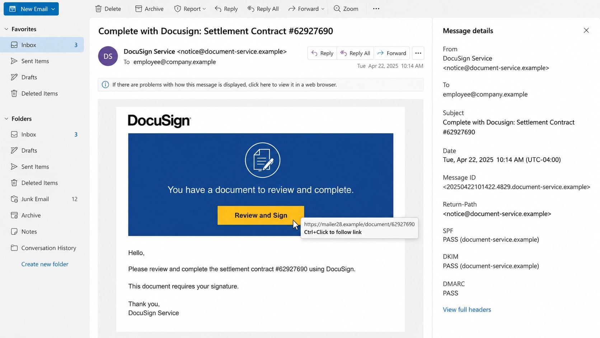Viewport: 600px width, 338px height.
Task: Open the Archive folder
Action: (42, 215)
